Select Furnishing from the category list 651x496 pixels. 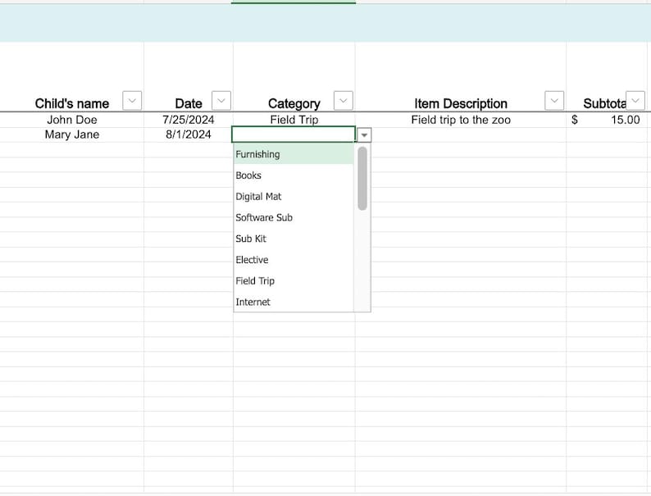tap(294, 154)
